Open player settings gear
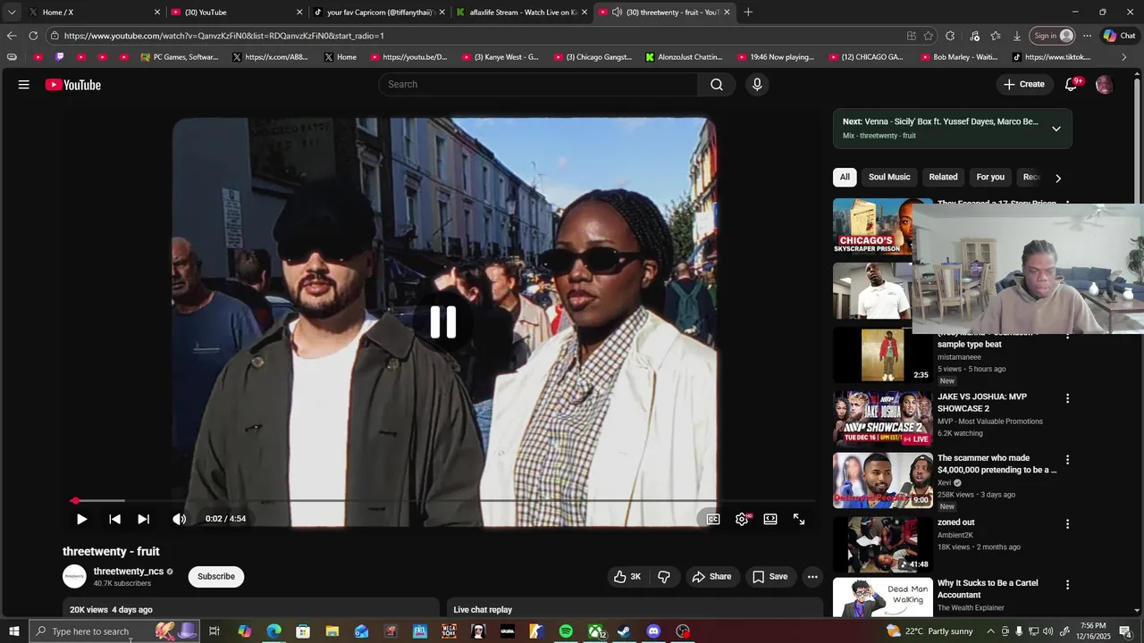This screenshot has height=643, width=1144. click(x=742, y=519)
